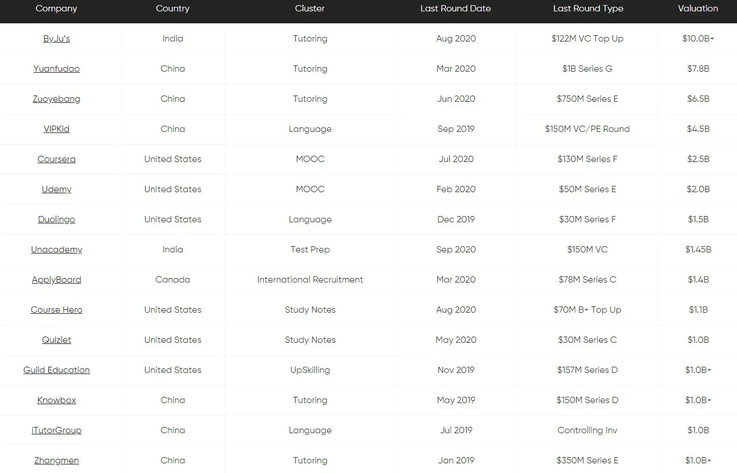737x473 pixels.
Task: Open the Yuanfudao company link
Action: (x=56, y=69)
